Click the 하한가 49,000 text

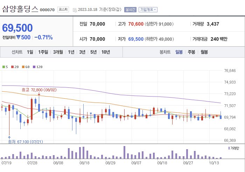(159, 39)
